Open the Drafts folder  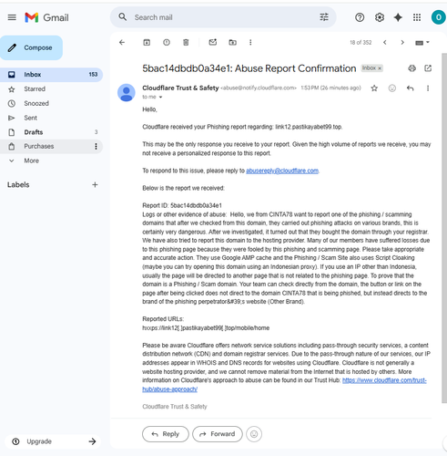tap(34, 132)
